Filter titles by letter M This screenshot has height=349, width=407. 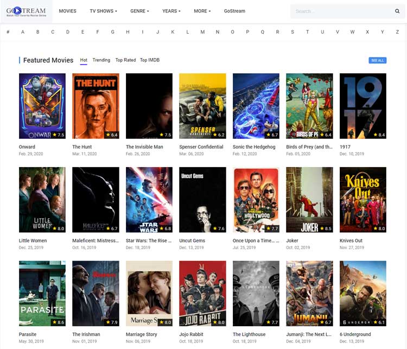tap(202, 32)
